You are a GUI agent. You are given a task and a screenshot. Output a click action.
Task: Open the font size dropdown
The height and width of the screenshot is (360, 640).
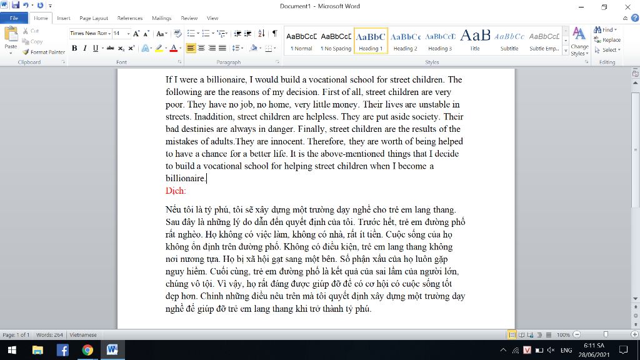[x=128, y=34]
